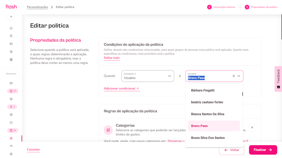The height and width of the screenshot is (158, 282).
Task: Open the people icon in sidebar
Action: [11, 36]
